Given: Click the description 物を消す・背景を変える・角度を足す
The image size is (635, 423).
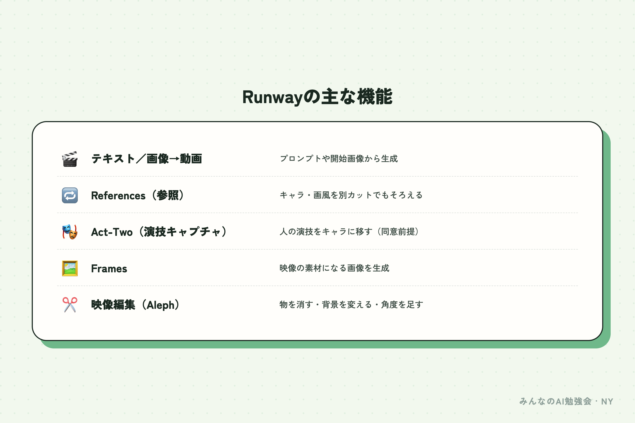Looking at the screenshot, I should [352, 305].
